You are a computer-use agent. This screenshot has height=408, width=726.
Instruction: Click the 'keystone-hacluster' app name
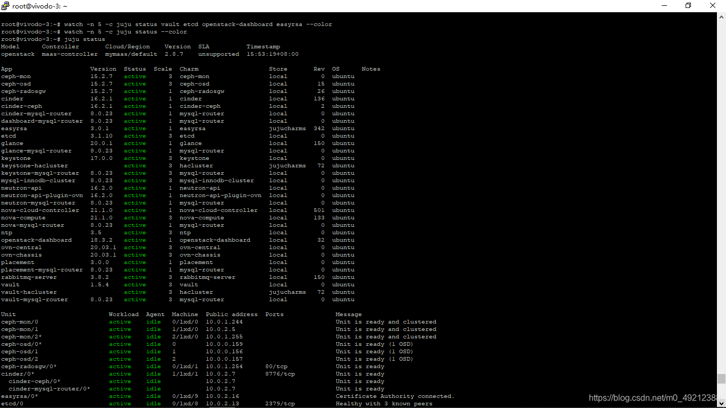point(35,166)
